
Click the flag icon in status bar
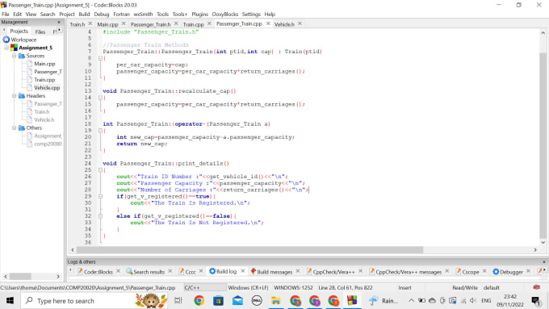pos(536,287)
